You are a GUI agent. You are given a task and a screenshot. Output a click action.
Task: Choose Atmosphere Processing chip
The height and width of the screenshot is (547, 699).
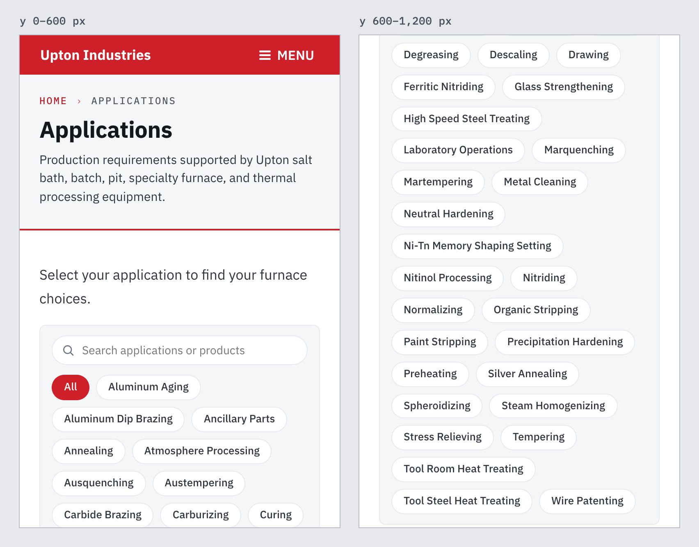pos(202,451)
